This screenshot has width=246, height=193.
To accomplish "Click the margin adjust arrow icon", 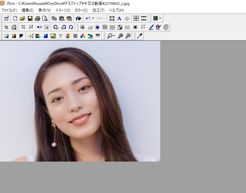I will tap(39, 27).
